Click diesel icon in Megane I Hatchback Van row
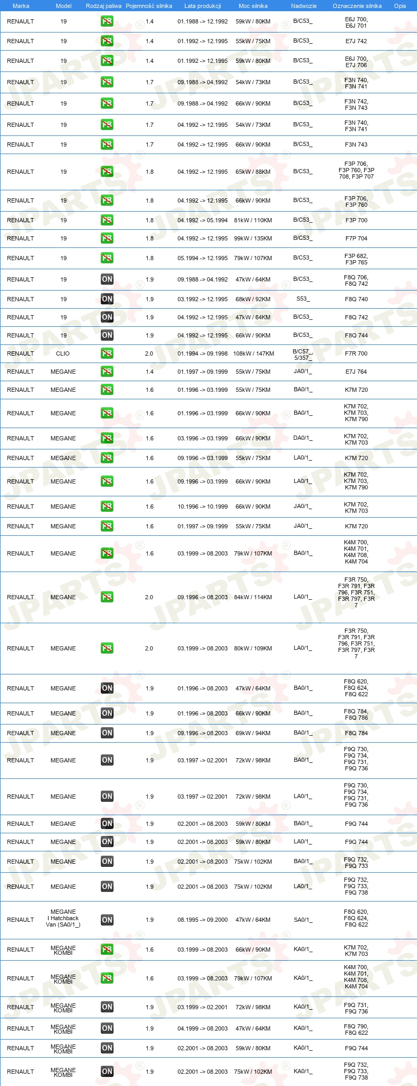 click(x=107, y=920)
